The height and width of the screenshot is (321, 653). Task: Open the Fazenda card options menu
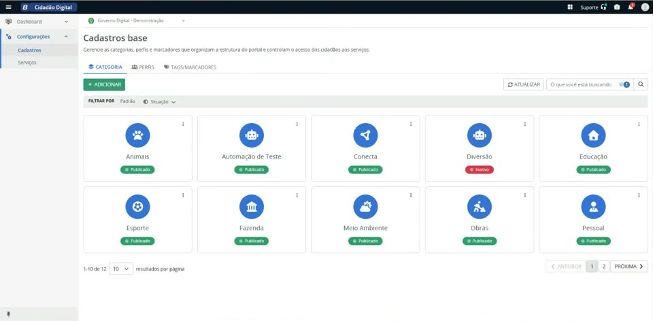[x=297, y=195]
